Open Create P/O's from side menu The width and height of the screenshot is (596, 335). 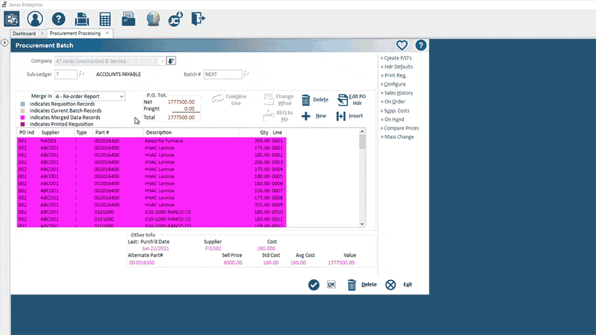(x=398, y=58)
